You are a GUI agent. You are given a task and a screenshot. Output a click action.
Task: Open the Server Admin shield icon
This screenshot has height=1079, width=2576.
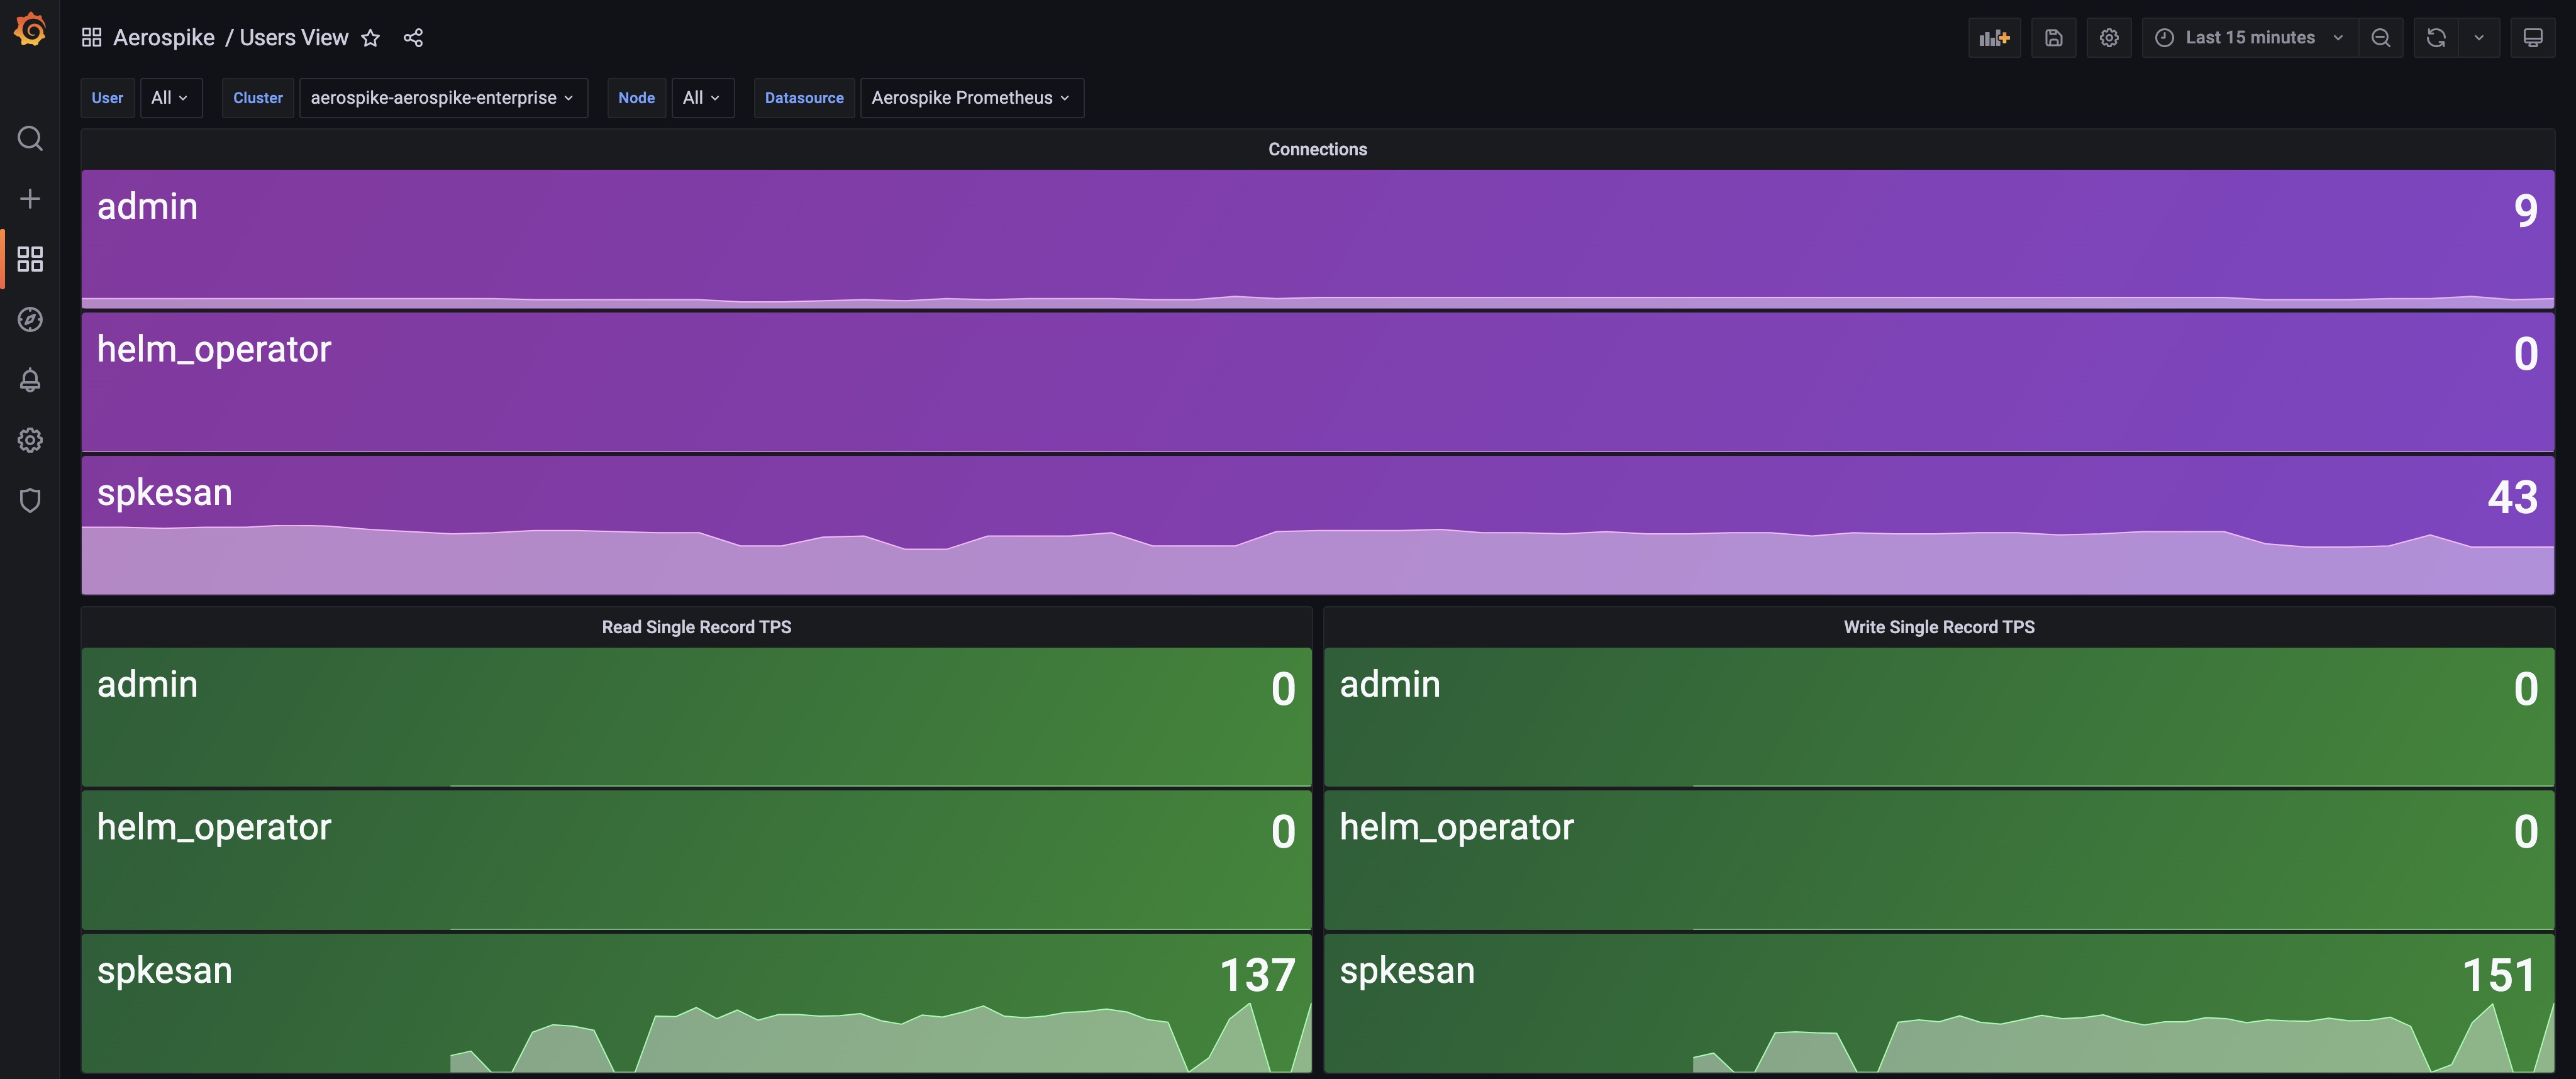(30, 500)
